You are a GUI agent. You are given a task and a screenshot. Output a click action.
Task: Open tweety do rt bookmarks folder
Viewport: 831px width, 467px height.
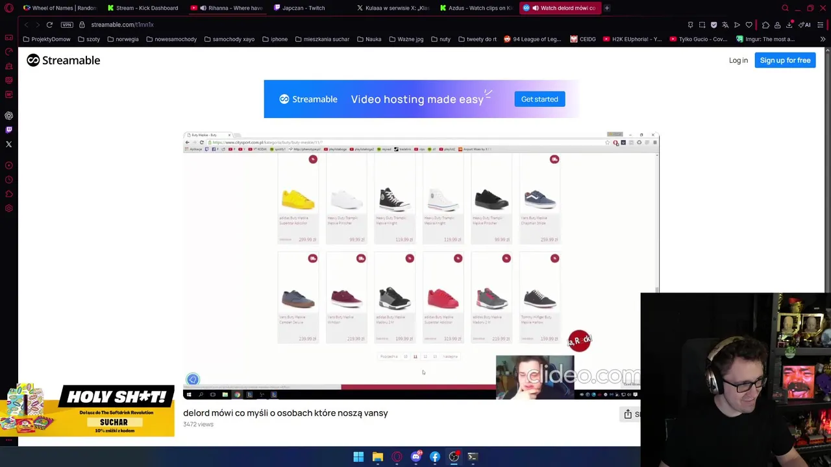point(477,39)
